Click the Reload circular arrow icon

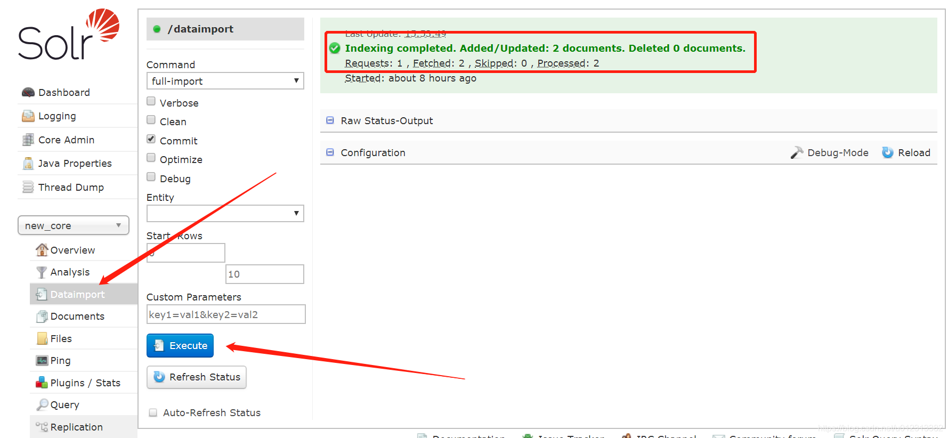pyautogui.click(x=887, y=153)
